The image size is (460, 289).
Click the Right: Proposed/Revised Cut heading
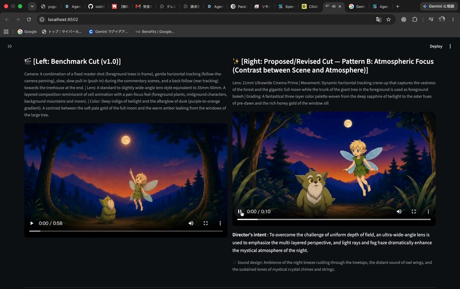[333, 66]
